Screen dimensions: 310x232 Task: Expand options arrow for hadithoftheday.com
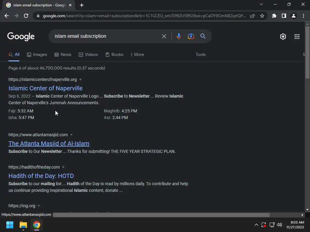pyautogui.click(x=63, y=167)
